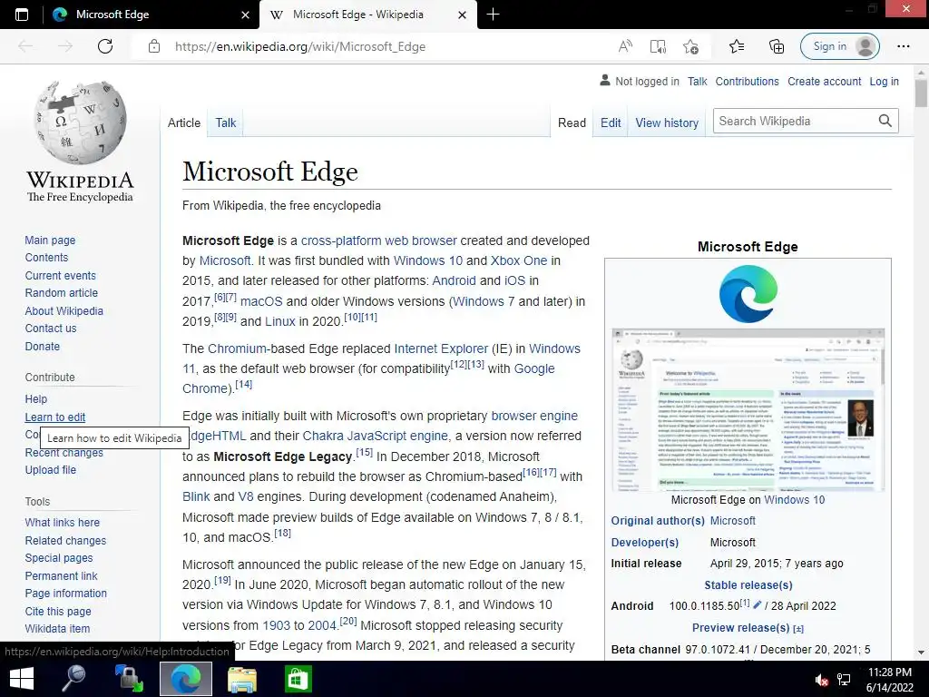929x697 pixels.
Task: Click the Log in link
Action: 884,81
